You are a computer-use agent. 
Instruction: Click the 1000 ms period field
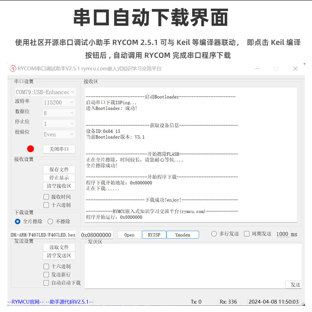tap(282, 234)
